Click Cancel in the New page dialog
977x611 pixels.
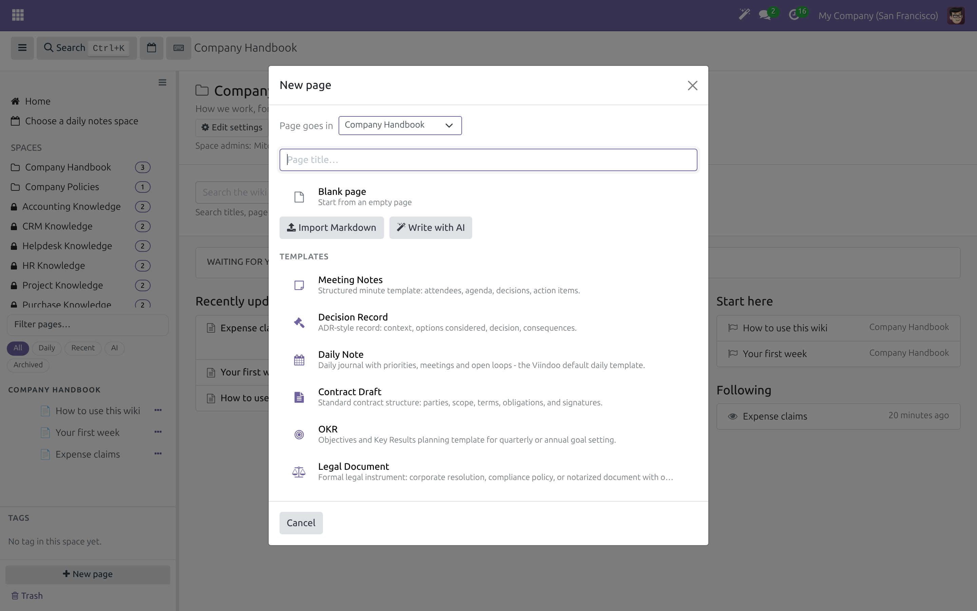click(301, 523)
